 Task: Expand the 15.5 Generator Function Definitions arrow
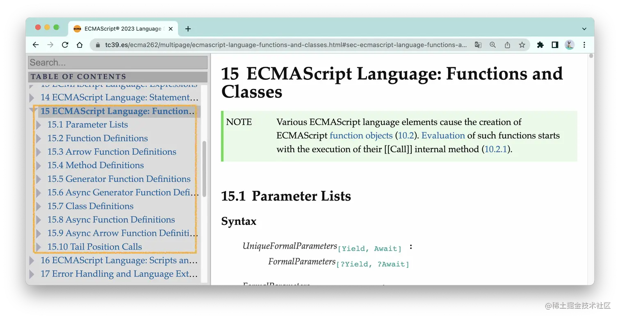[x=39, y=179]
